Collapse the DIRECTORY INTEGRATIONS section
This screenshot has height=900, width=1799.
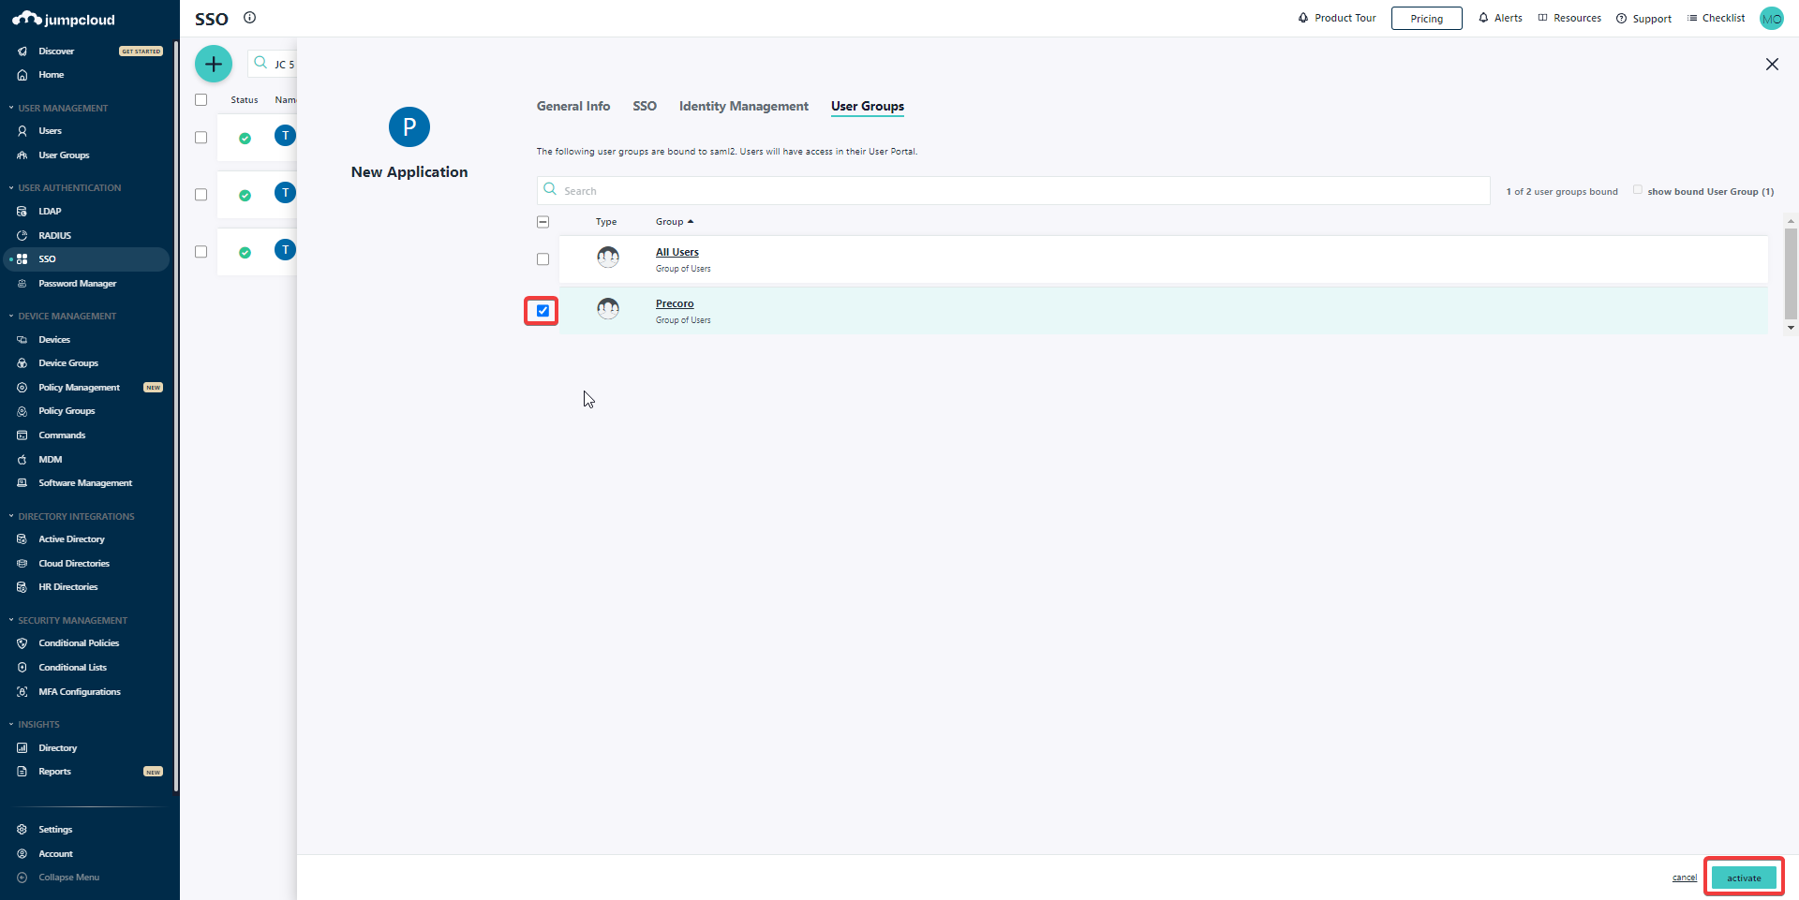76,517
